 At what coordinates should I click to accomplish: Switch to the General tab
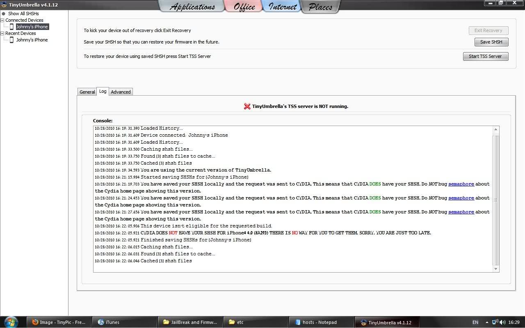[x=87, y=92]
